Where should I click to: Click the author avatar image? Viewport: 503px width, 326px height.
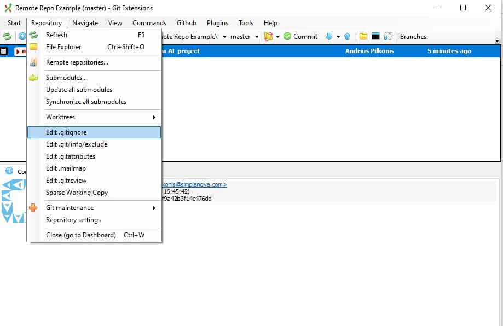pyautogui.click(x=14, y=201)
